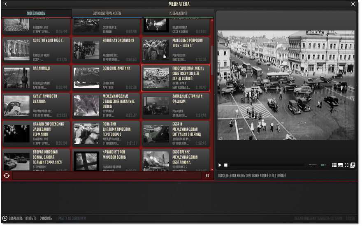Open the Звуковые фрагменты tab
The image size is (362, 226).
pyautogui.click(x=107, y=14)
